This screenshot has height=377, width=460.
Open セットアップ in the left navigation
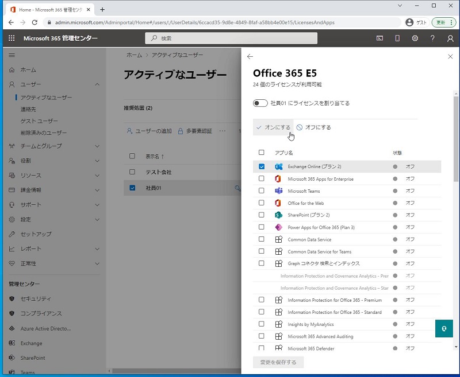(36, 234)
